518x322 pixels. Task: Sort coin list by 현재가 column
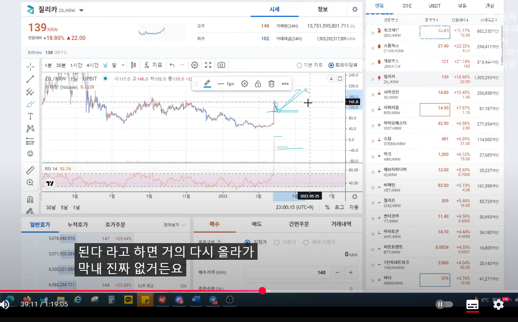[432, 20]
